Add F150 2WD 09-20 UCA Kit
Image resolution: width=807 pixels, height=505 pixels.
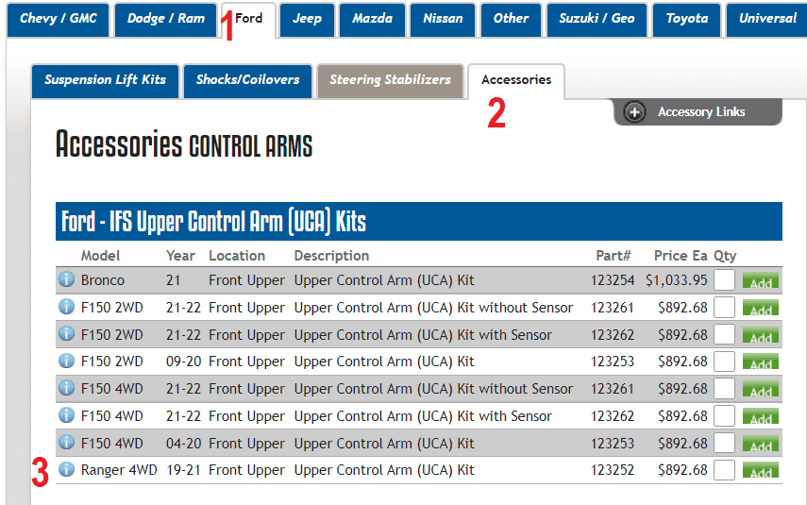[760, 362]
